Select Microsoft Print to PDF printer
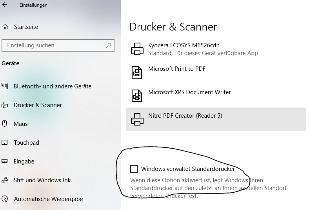 216,72
